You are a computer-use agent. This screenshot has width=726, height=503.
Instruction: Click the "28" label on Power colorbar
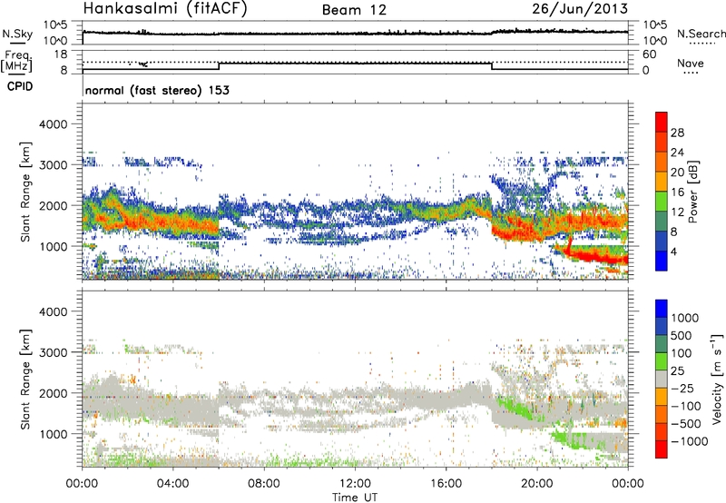[677, 133]
